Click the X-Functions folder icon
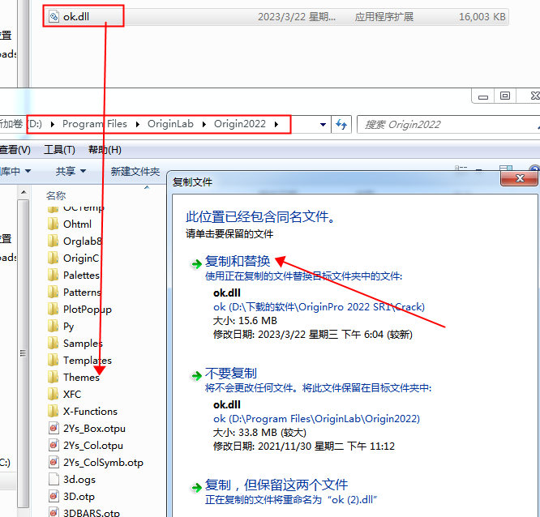Screen dimensions: 540x517 (53, 411)
